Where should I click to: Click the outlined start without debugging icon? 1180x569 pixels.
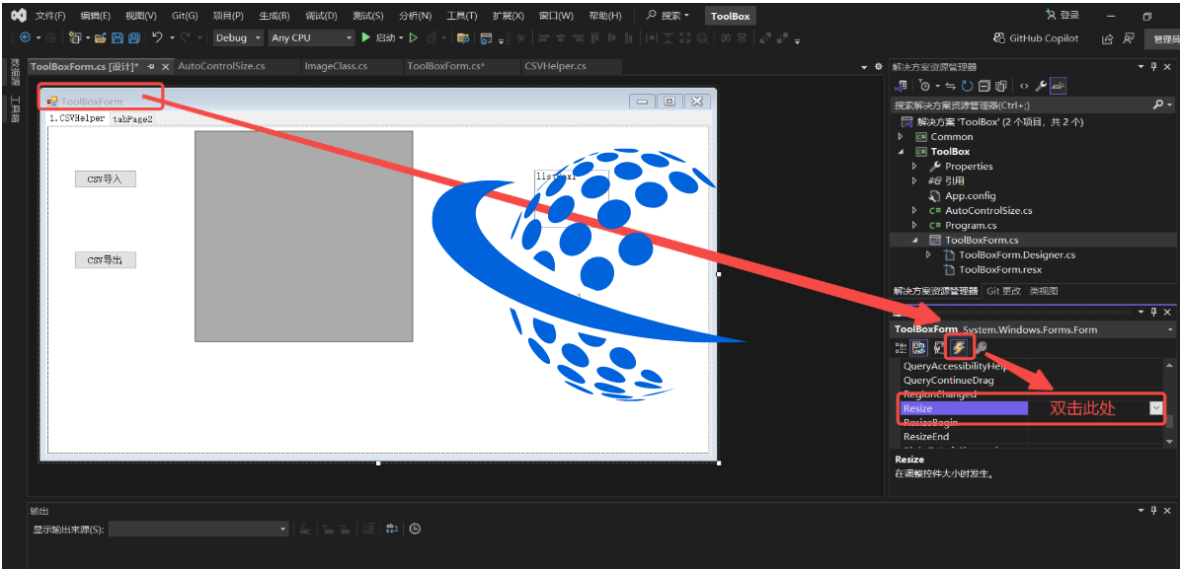[413, 37]
